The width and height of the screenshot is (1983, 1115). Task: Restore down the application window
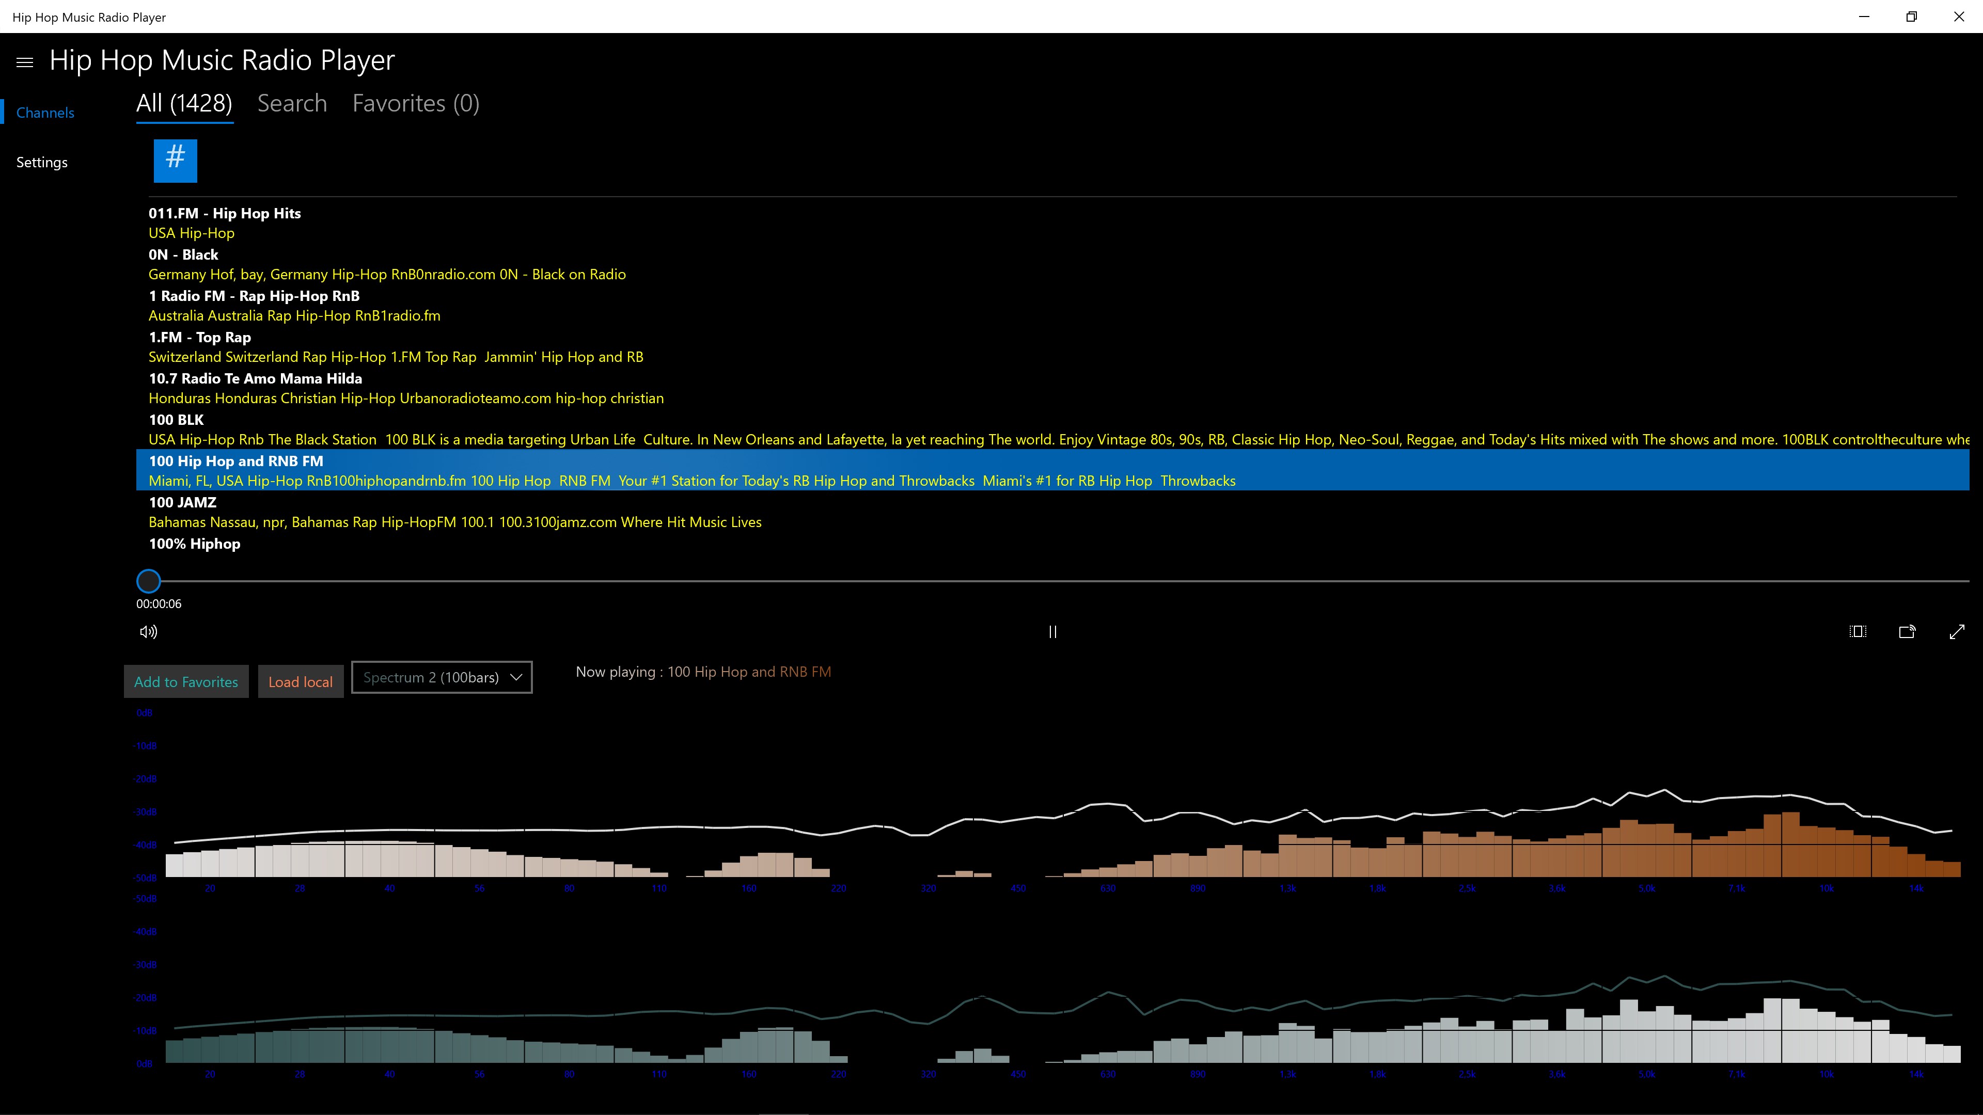click(1911, 17)
